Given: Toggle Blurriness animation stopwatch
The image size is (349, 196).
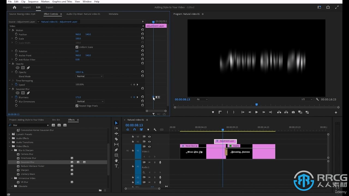Looking at the screenshot, I should click(x=16, y=97).
